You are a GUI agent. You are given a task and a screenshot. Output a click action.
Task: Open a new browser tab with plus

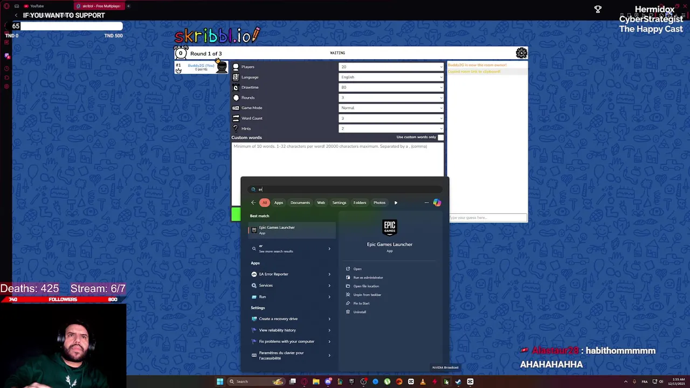pos(128,6)
